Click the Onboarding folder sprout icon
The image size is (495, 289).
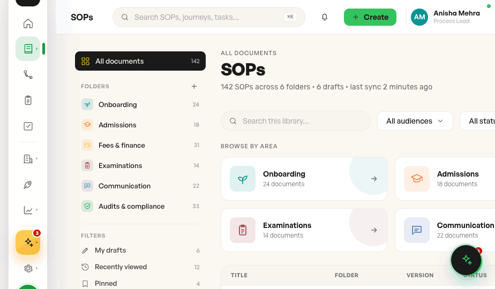pyautogui.click(x=87, y=104)
